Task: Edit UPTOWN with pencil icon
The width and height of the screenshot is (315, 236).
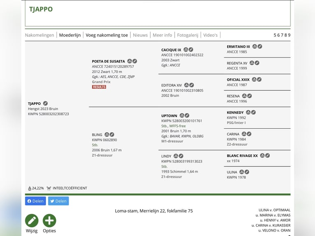Action: 187,115
